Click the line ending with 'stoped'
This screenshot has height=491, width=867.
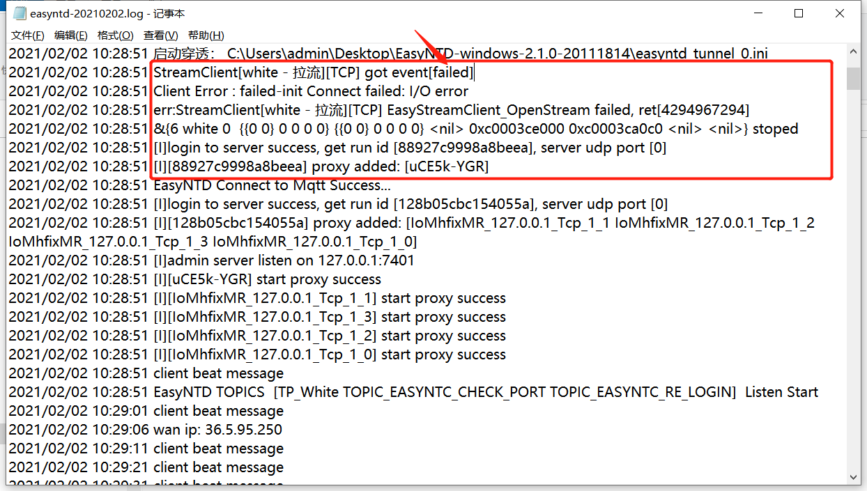(403, 129)
